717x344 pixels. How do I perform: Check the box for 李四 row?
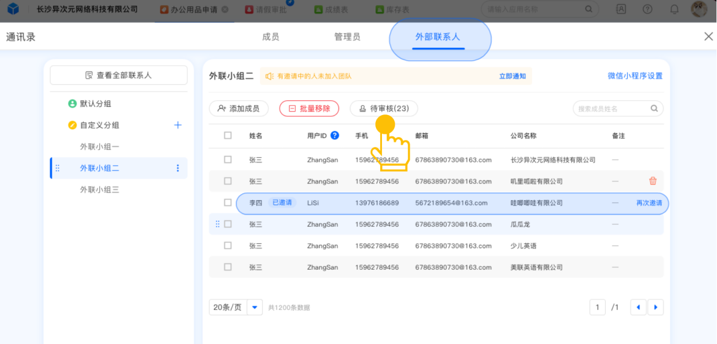[x=228, y=203]
